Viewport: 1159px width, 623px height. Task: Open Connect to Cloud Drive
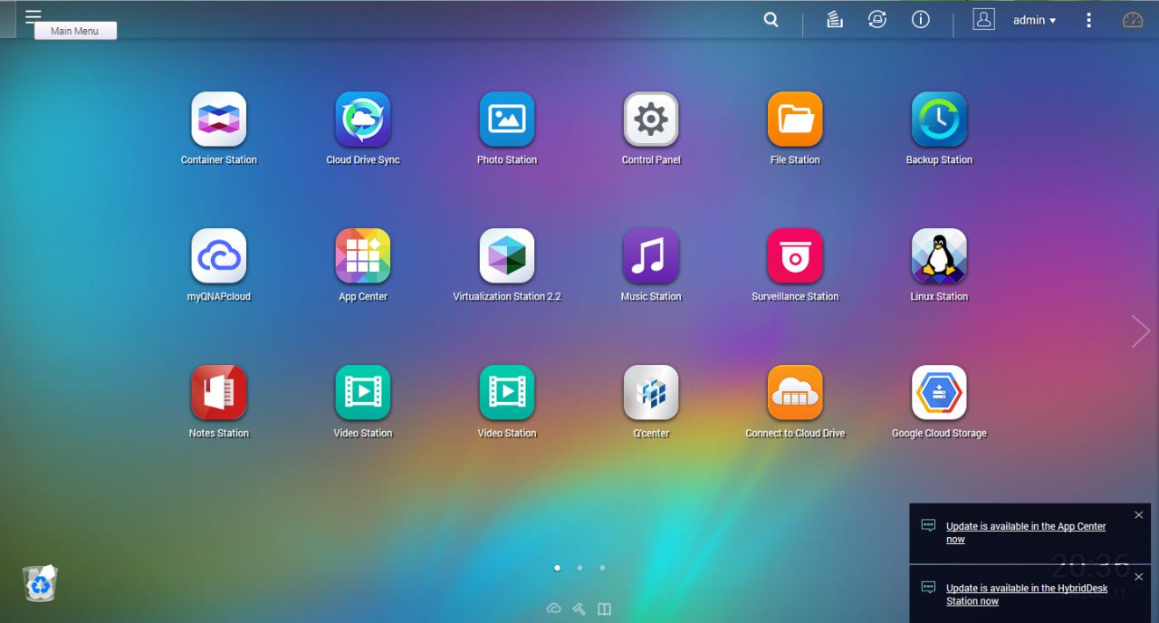pos(795,393)
